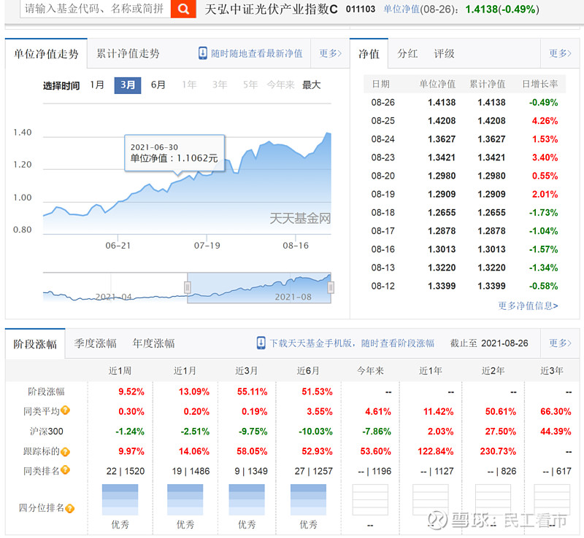Select 6月 chart time range

pos(158,85)
